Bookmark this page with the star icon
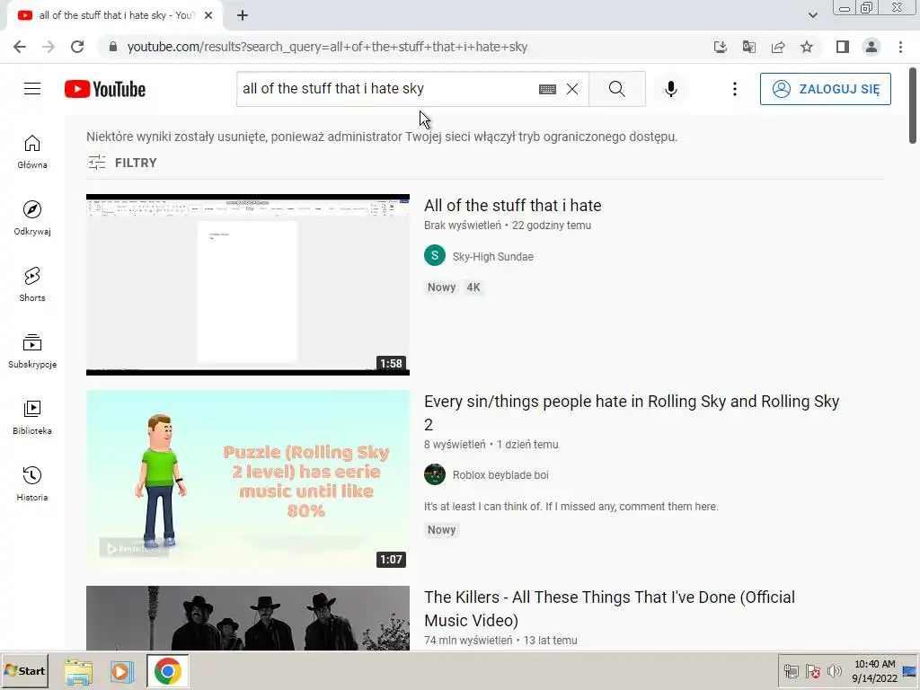 tap(807, 47)
